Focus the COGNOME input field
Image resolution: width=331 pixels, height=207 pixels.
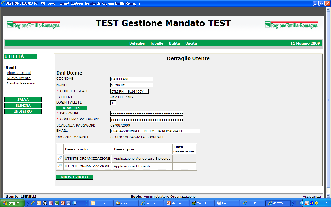pos(132,79)
